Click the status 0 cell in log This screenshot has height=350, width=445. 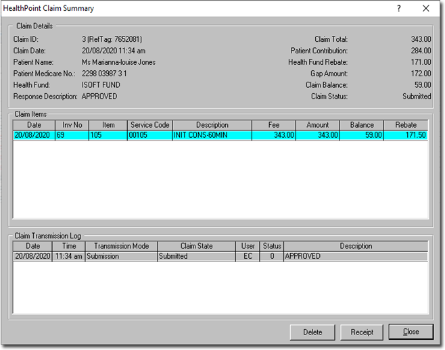pyautogui.click(x=272, y=256)
